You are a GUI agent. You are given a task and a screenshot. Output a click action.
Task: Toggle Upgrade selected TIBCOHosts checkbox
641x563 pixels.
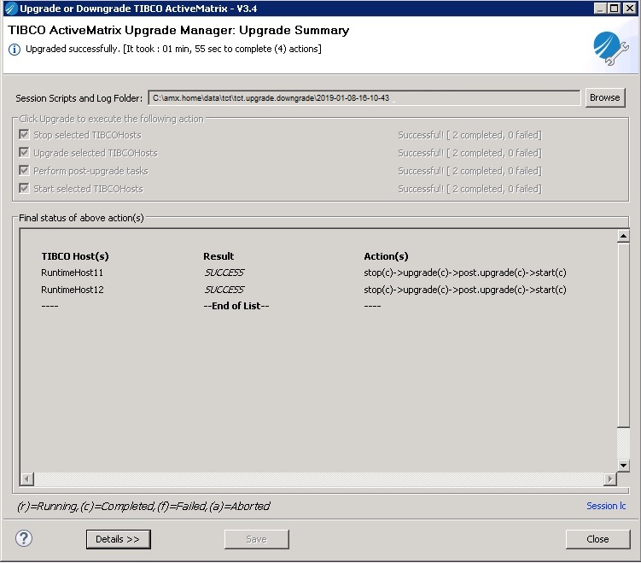[24, 153]
